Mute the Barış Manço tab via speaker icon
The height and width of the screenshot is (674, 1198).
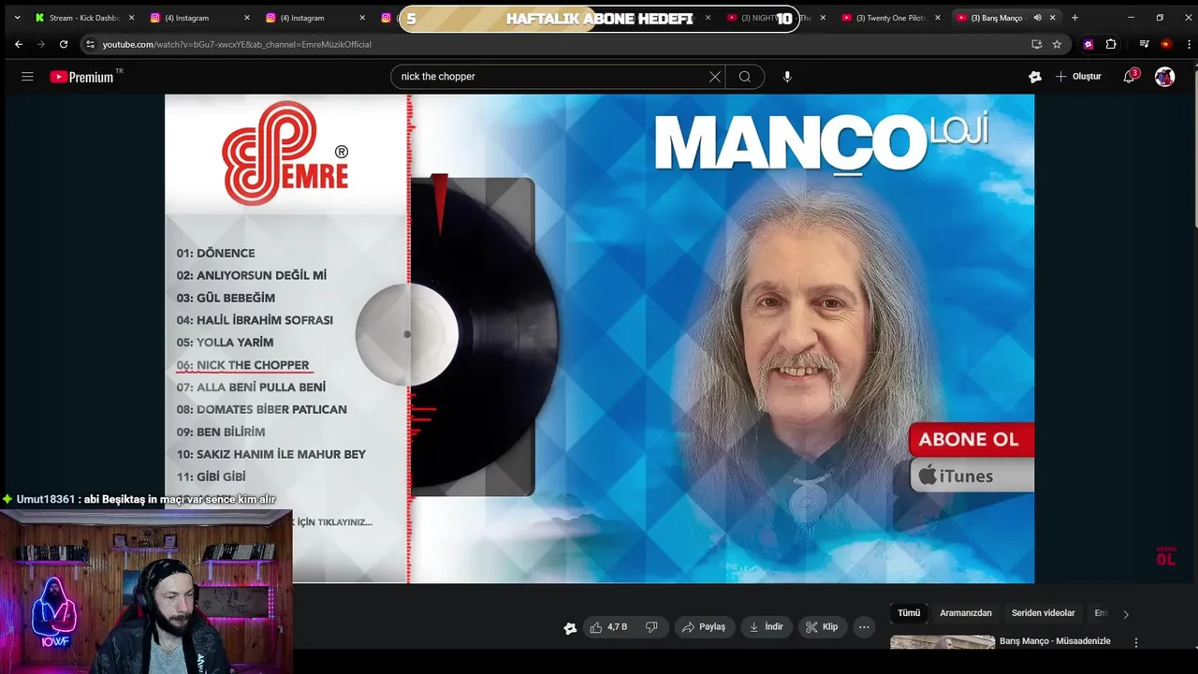(x=1037, y=18)
